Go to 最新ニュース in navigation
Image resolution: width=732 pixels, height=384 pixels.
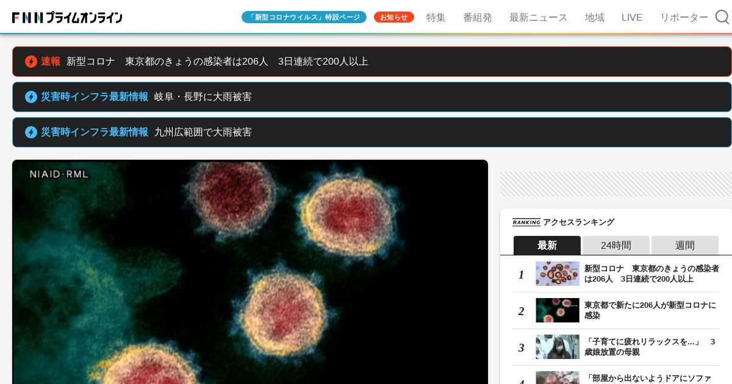(539, 18)
